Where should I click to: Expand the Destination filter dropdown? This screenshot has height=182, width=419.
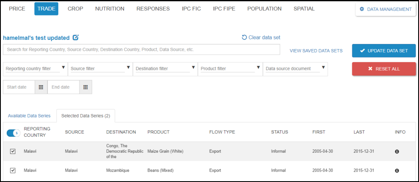tap(193, 67)
